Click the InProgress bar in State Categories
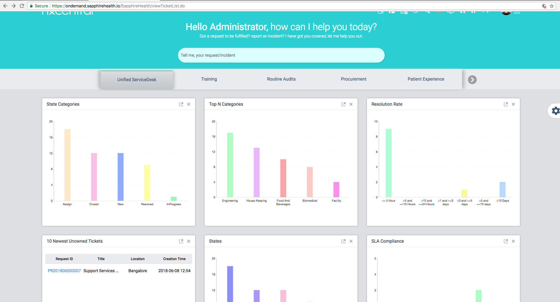This screenshot has height=302, width=560. click(x=174, y=199)
